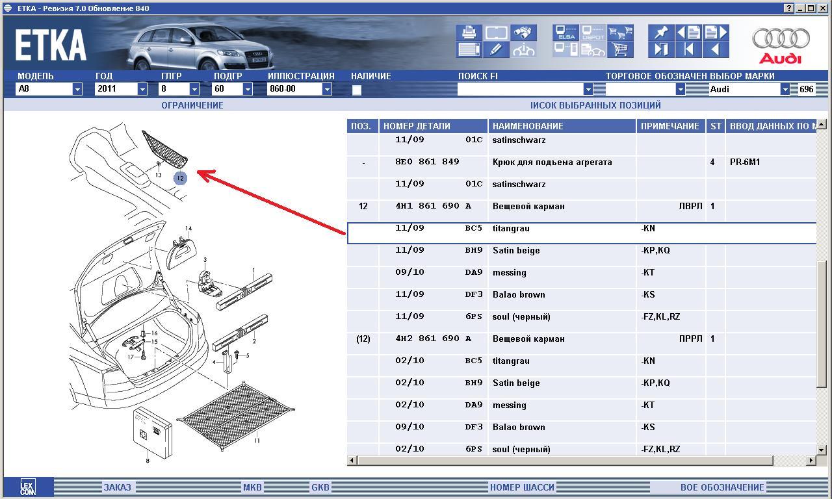This screenshot has width=832, height=499.
Task: Click the ОГРАНИЧЕНИЕ link
Action: [192, 105]
